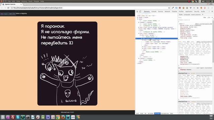Open the terminal from the taskbar
Image resolution: width=214 pixels, height=120 pixels.
28,117
